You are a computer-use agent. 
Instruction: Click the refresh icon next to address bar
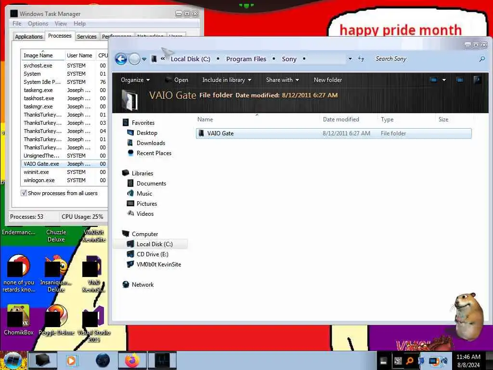tap(361, 59)
